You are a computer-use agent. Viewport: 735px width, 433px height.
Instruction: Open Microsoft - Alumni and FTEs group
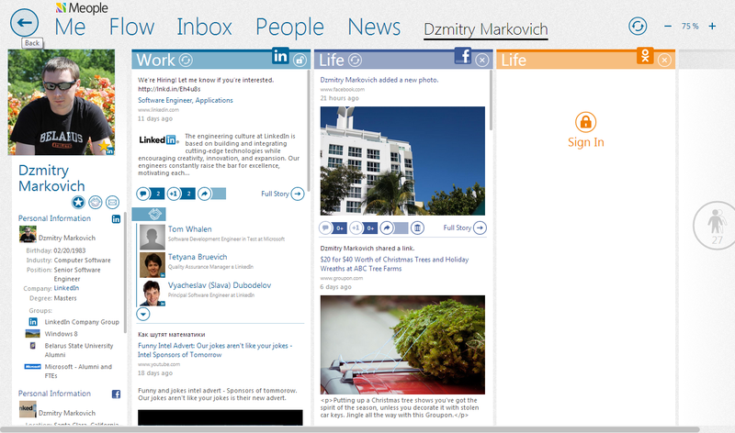(78, 372)
